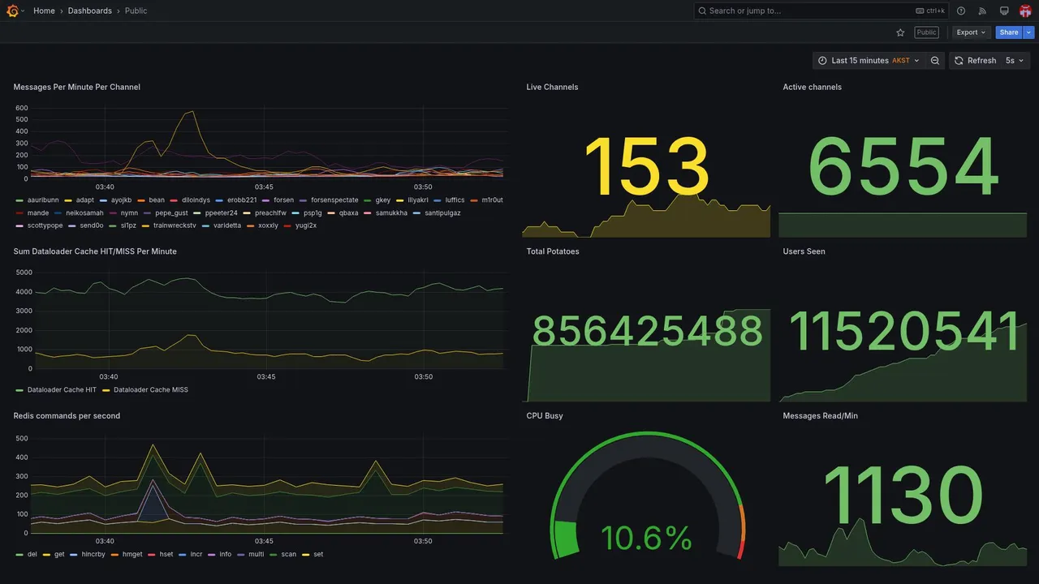Click the blue Share button
The width and height of the screenshot is (1039, 584).
[1009, 32]
